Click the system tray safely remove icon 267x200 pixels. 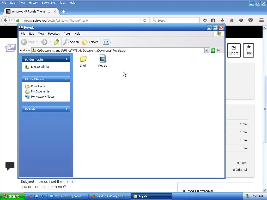click(247, 196)
